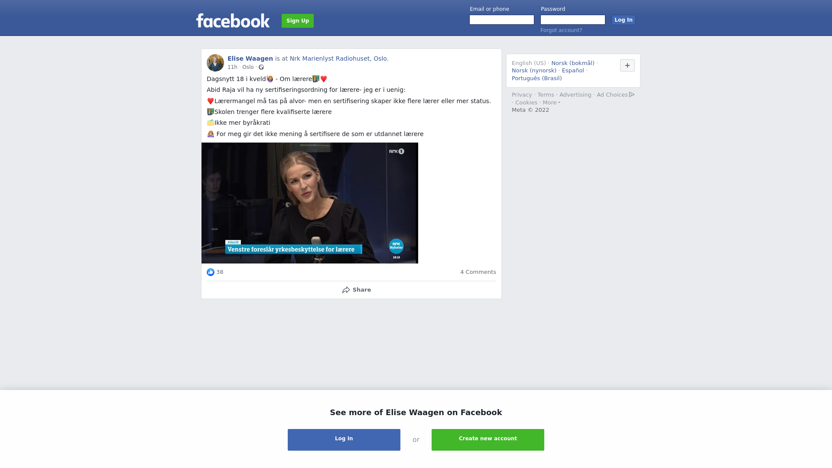This screenshot has width=832, height=468.
Task: Click the public globe privacy icon
Action: click(x=261, y=67)
